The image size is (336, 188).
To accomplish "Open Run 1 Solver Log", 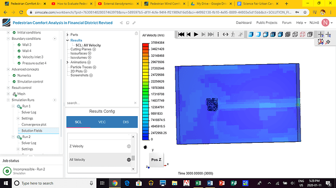I will [x=29, y=112].
